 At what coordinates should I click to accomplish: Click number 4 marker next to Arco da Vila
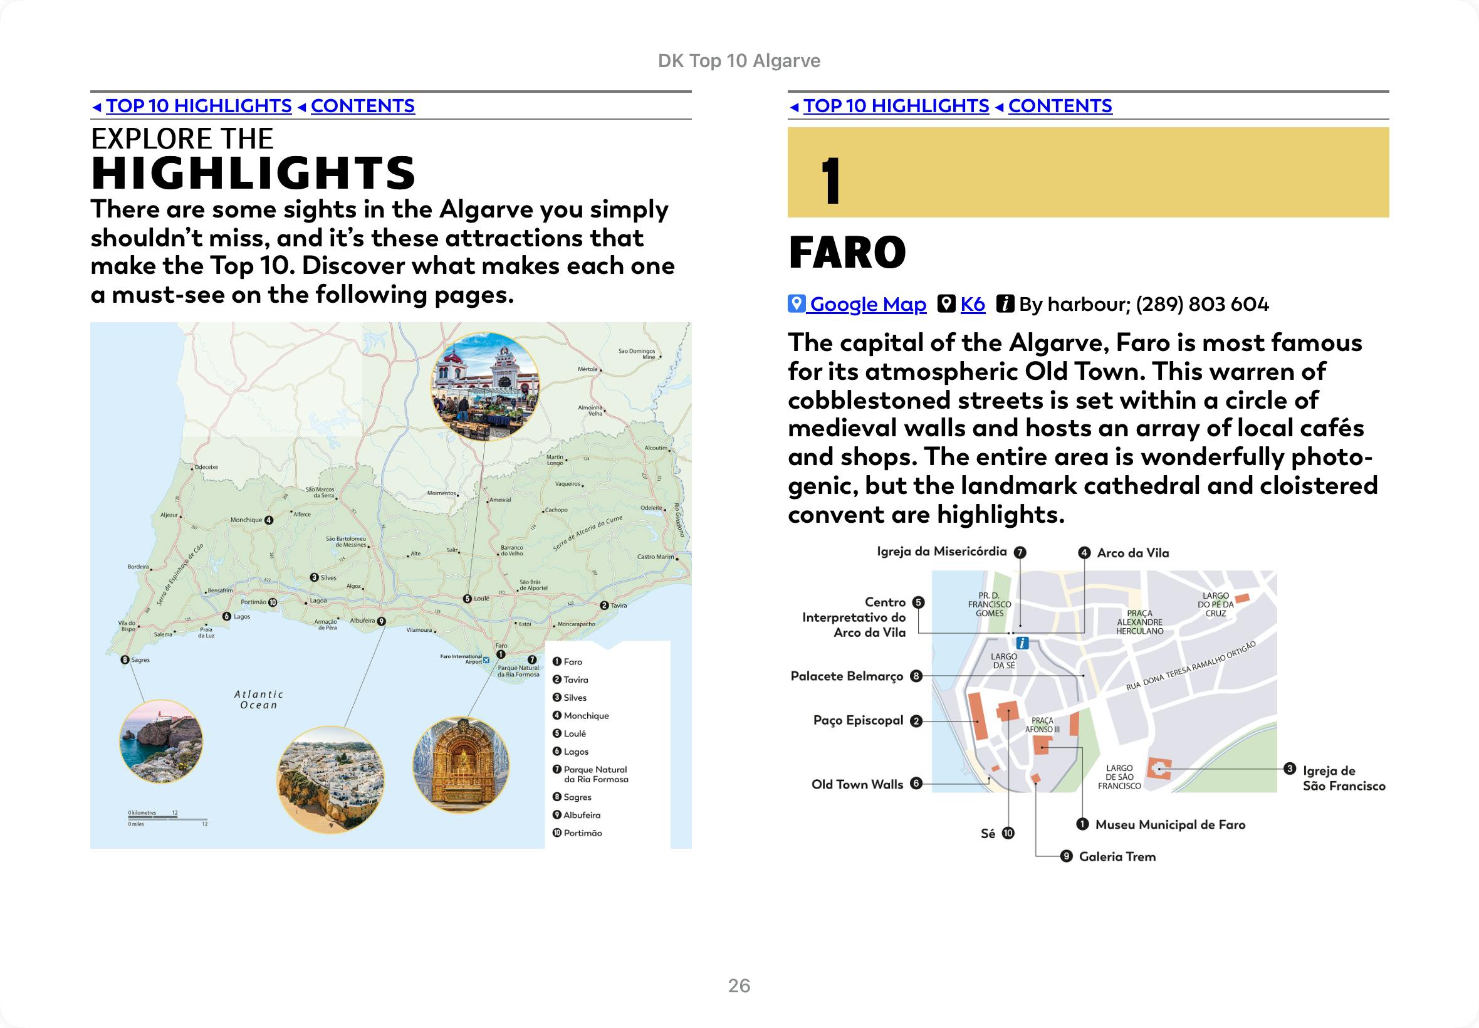point(1084,553)
